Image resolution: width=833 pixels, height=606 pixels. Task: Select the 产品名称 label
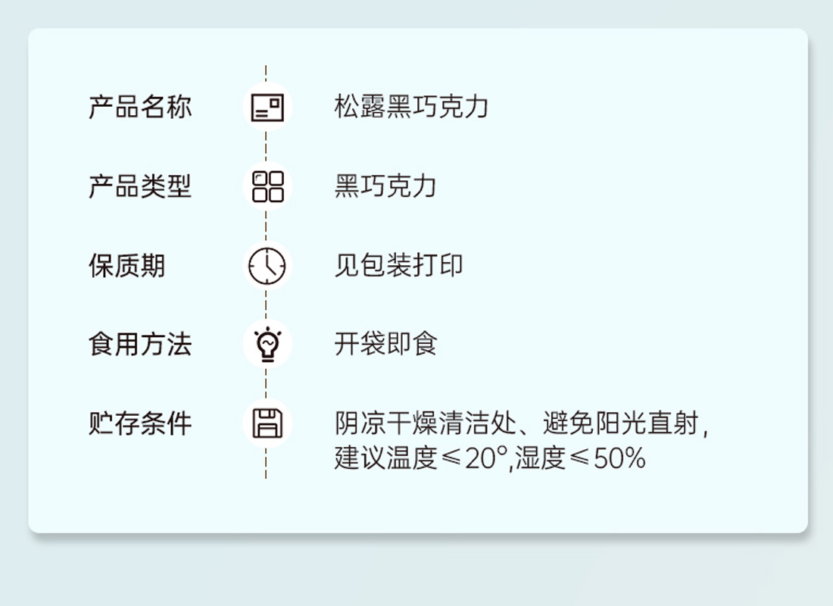[140, 107]
